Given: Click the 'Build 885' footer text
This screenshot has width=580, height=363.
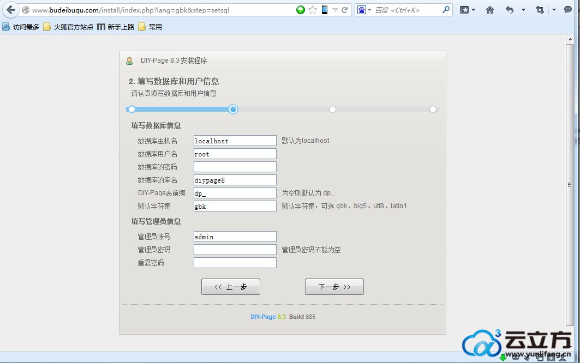Looking at the screenshot, I should 302,317.
